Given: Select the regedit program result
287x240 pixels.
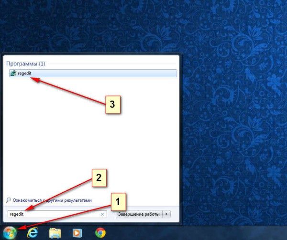Looking at the screenshot, I should (93, 73).
